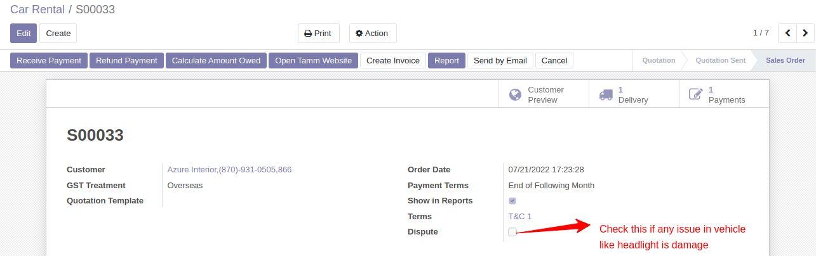
Task: Click the Edit button
Action: pos(23,33)
